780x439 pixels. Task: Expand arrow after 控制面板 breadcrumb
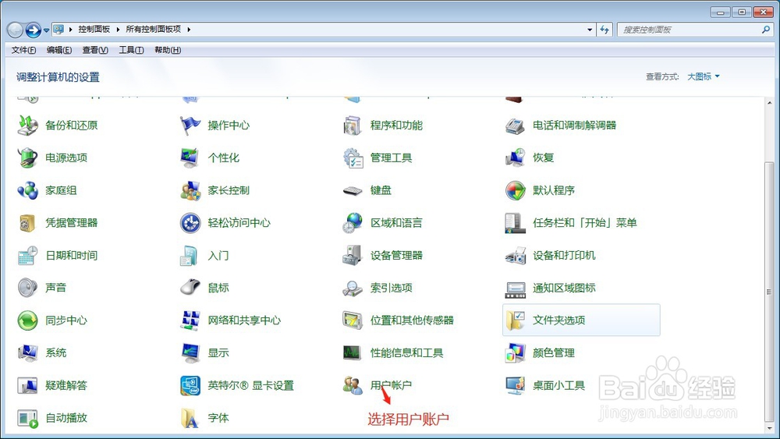[x=118, y=30]
